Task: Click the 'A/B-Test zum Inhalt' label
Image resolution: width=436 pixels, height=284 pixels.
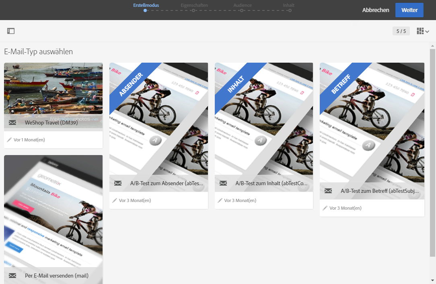Action: click(271, 183)
